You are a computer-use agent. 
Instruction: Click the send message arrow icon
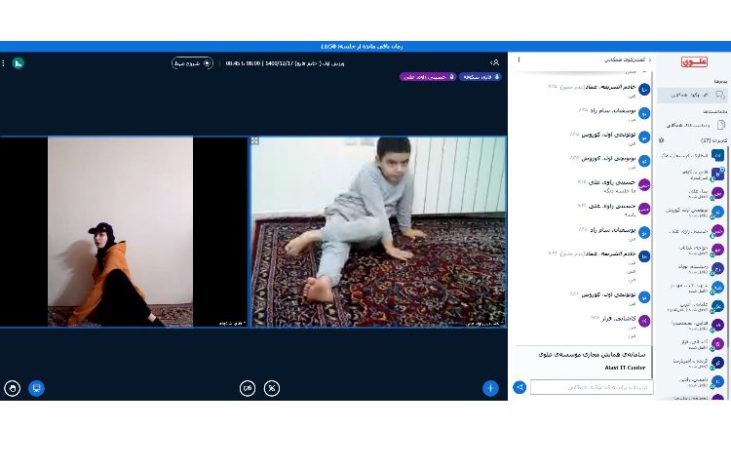(x=520, y=387)
